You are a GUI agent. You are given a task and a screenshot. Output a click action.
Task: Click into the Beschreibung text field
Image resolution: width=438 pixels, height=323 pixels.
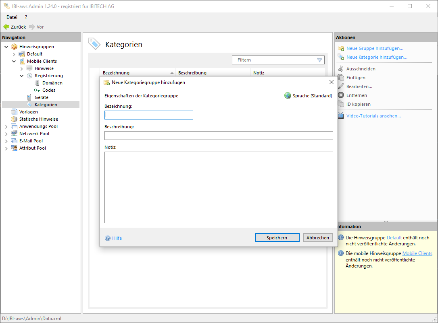219,136
